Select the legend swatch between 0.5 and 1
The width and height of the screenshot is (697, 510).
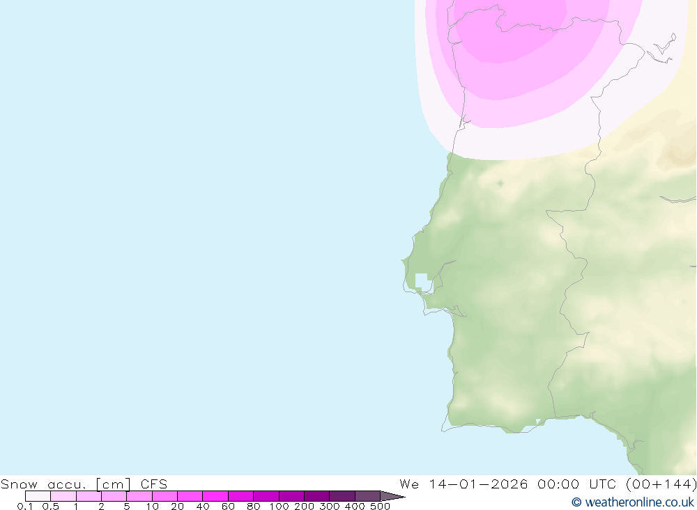(x=63, y=496)
